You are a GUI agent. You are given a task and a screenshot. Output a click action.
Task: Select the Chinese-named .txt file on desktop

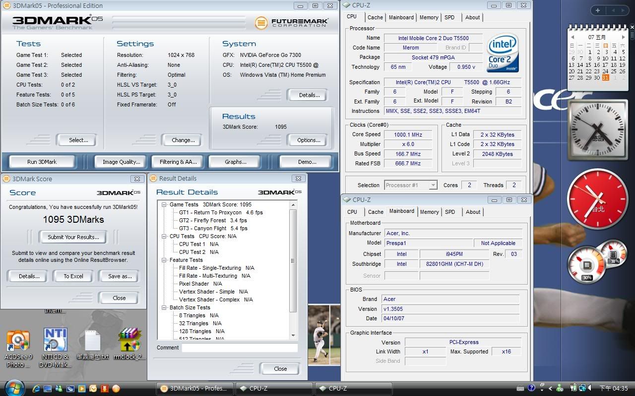(93, 346)
